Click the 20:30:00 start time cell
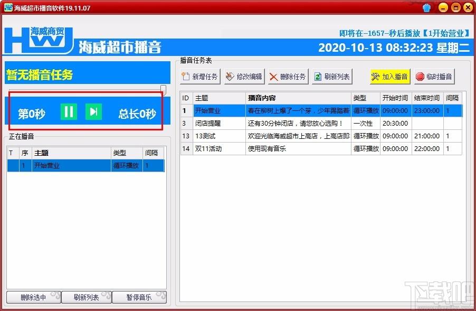The image size is (476, 311). [x=396, y=124]
